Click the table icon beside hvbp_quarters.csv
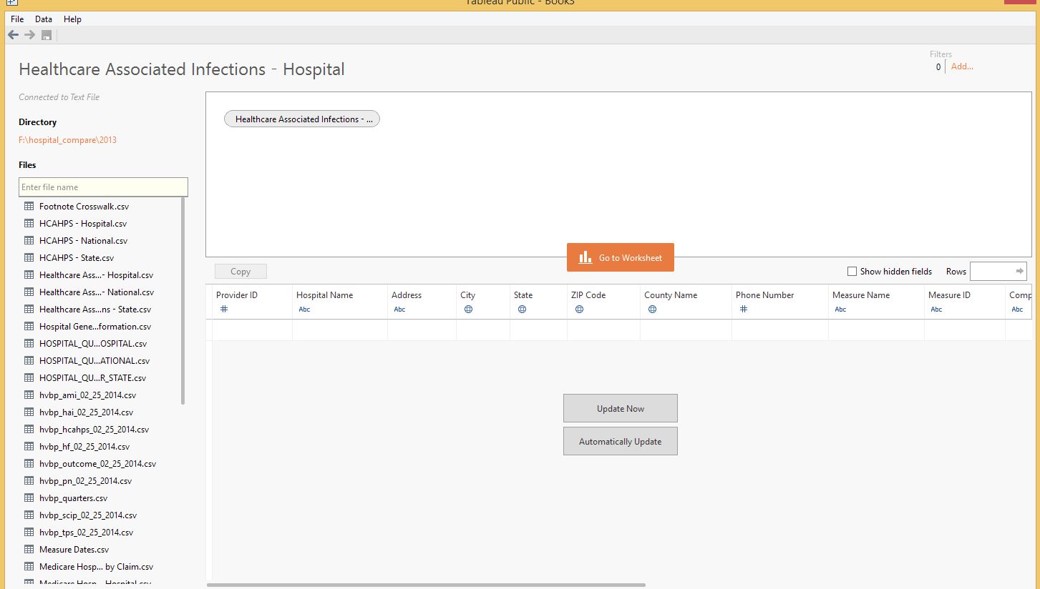 click(x=29, y=498)
